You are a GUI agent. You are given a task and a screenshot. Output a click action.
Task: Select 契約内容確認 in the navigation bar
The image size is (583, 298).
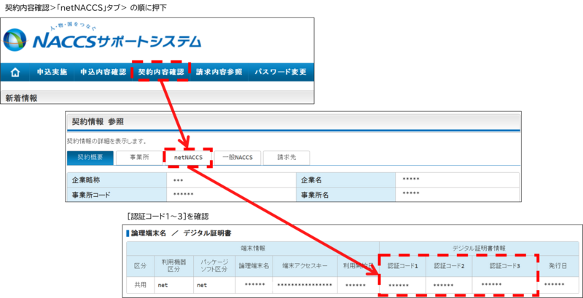[163, 73]
